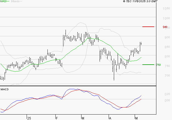The height and width of the screenshot is (120, 172).
Task: Click the F month marker on time axis
Action: 57,118
